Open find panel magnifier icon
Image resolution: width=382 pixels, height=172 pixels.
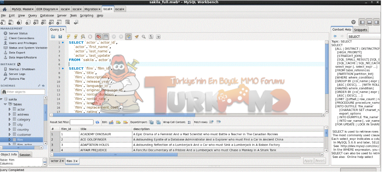144,37
